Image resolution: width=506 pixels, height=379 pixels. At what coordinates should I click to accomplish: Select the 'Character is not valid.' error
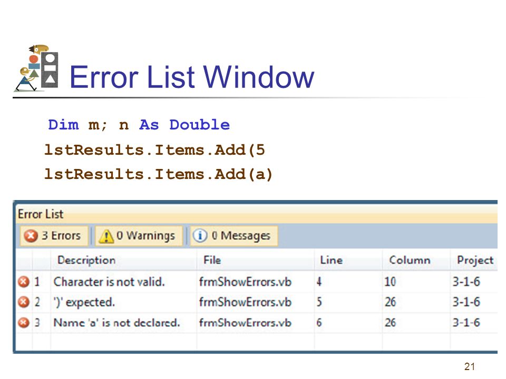pyautogui.click(x=109, y=282)
